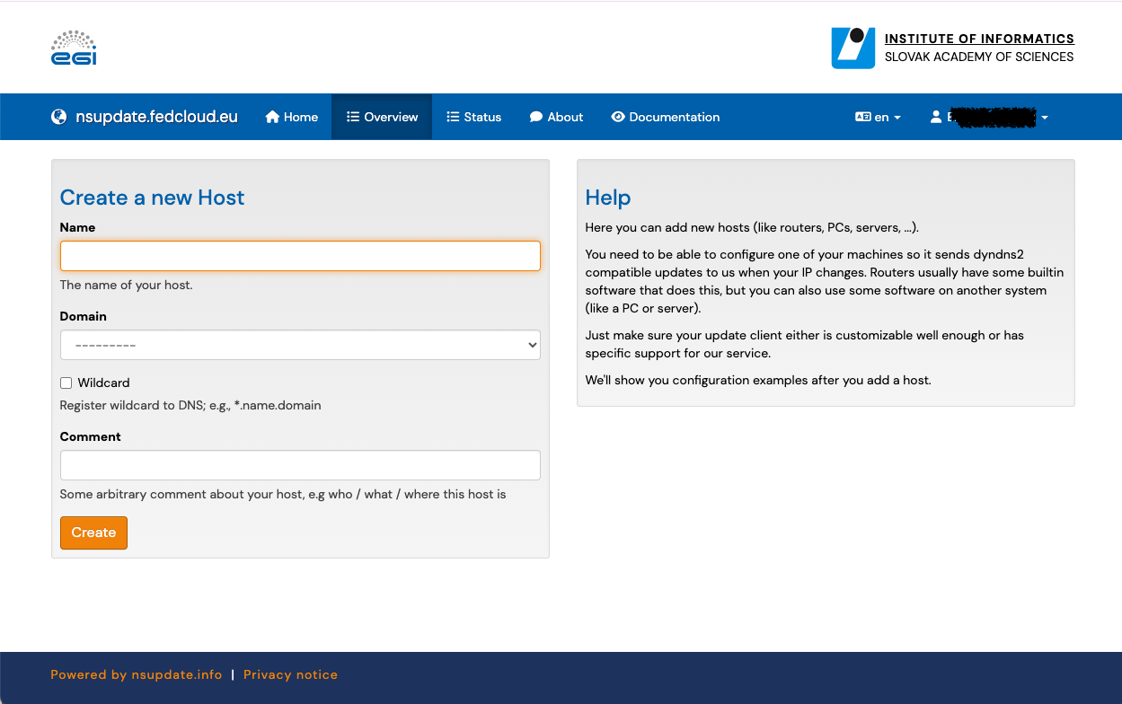Click the list icon next to Status

pyautogui.click(x=453, y=117)
